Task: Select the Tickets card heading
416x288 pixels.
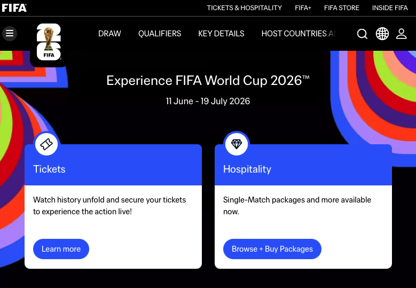Action: point(49,169)
